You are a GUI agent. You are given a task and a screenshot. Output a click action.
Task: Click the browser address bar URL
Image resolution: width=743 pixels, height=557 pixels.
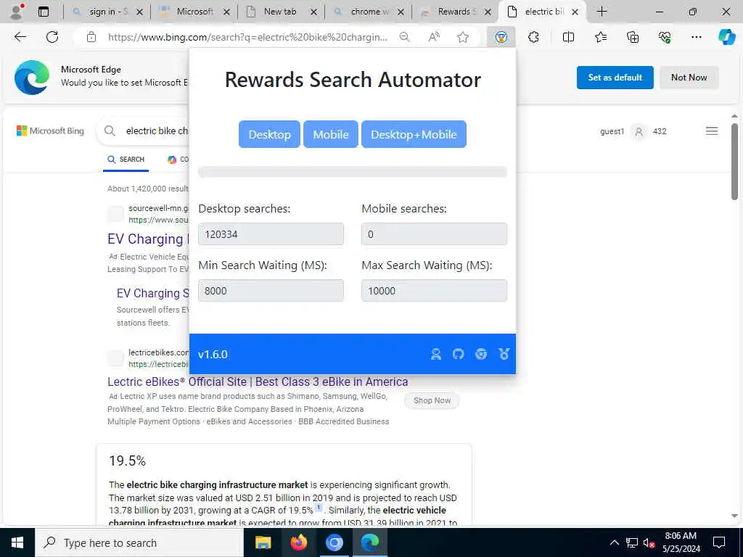247,37
